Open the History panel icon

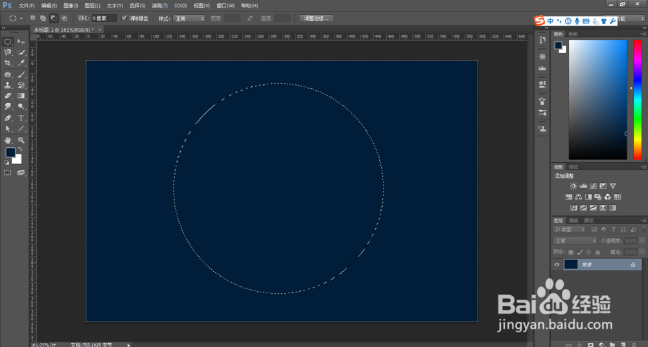[542, 40]
